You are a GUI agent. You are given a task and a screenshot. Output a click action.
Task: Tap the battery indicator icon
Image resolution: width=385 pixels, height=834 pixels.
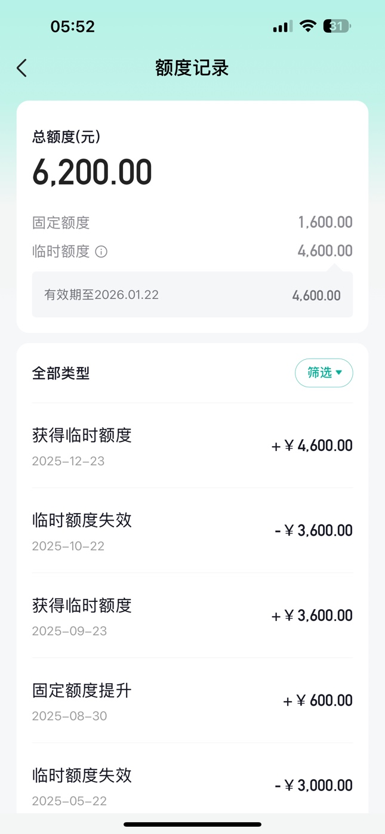337,26
